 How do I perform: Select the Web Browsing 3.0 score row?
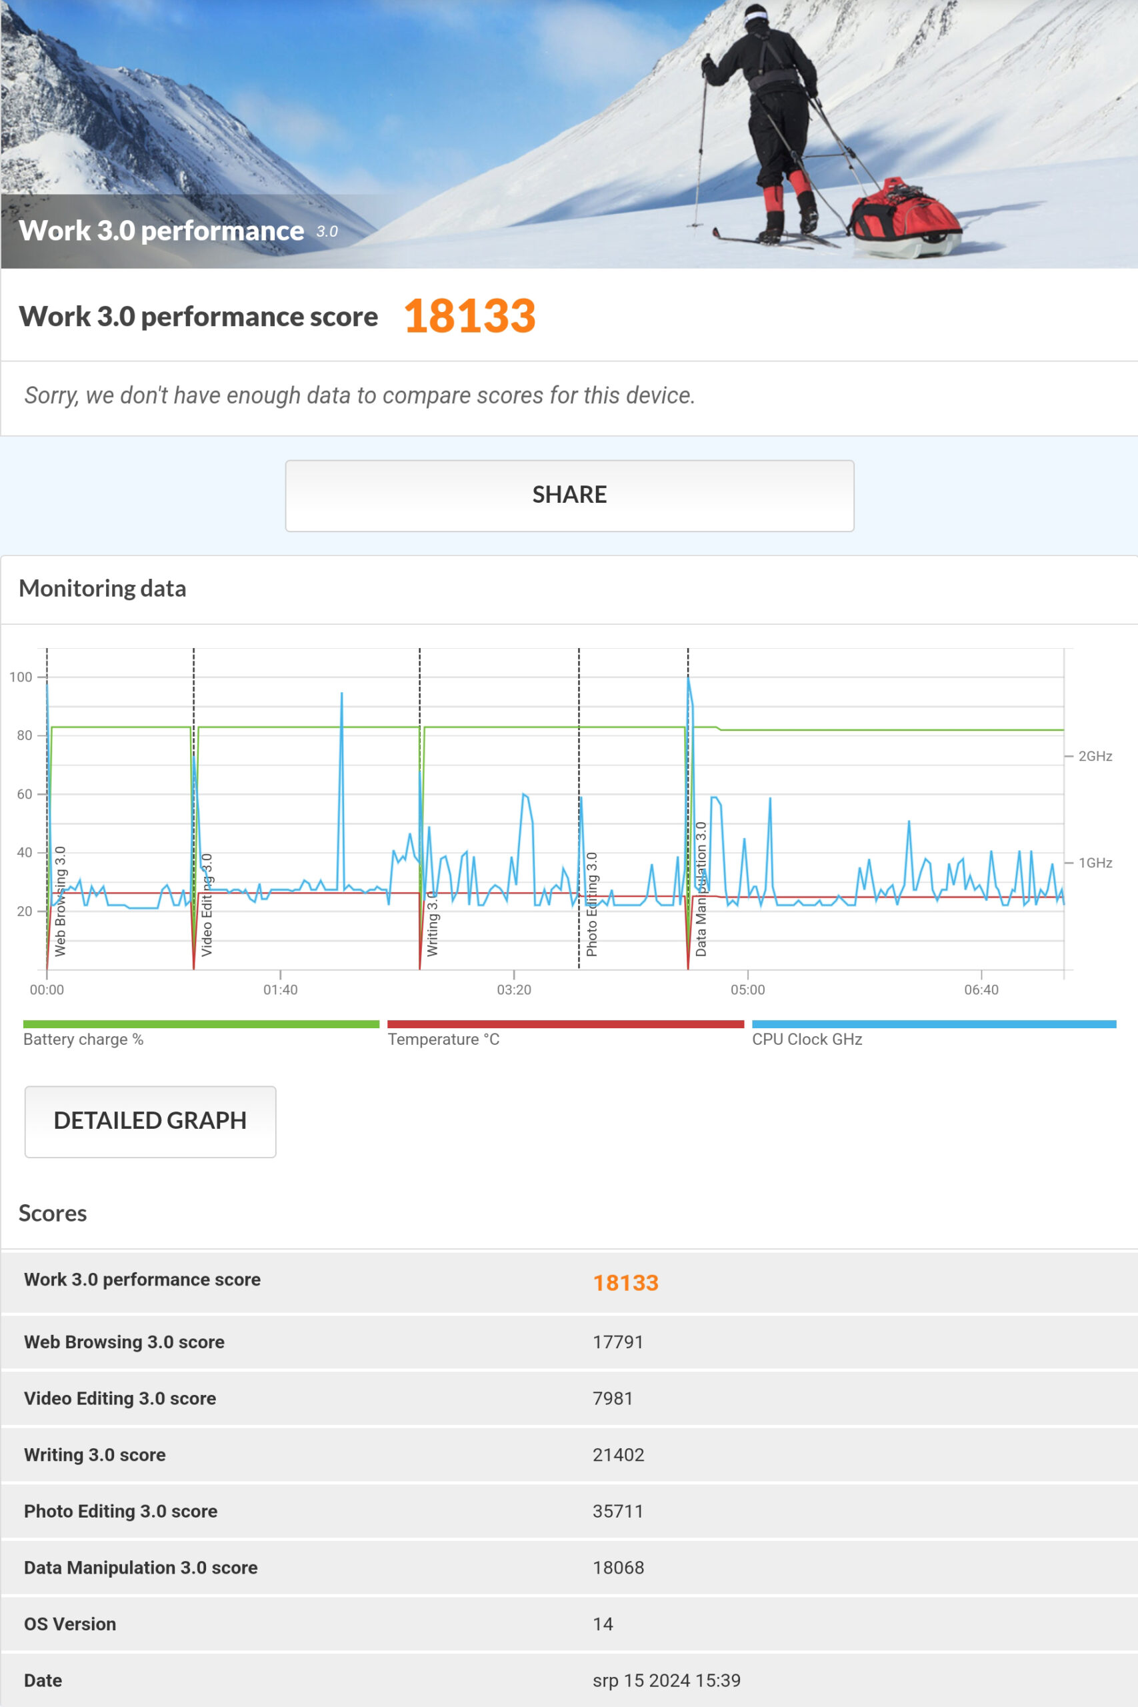(569, 1342)
